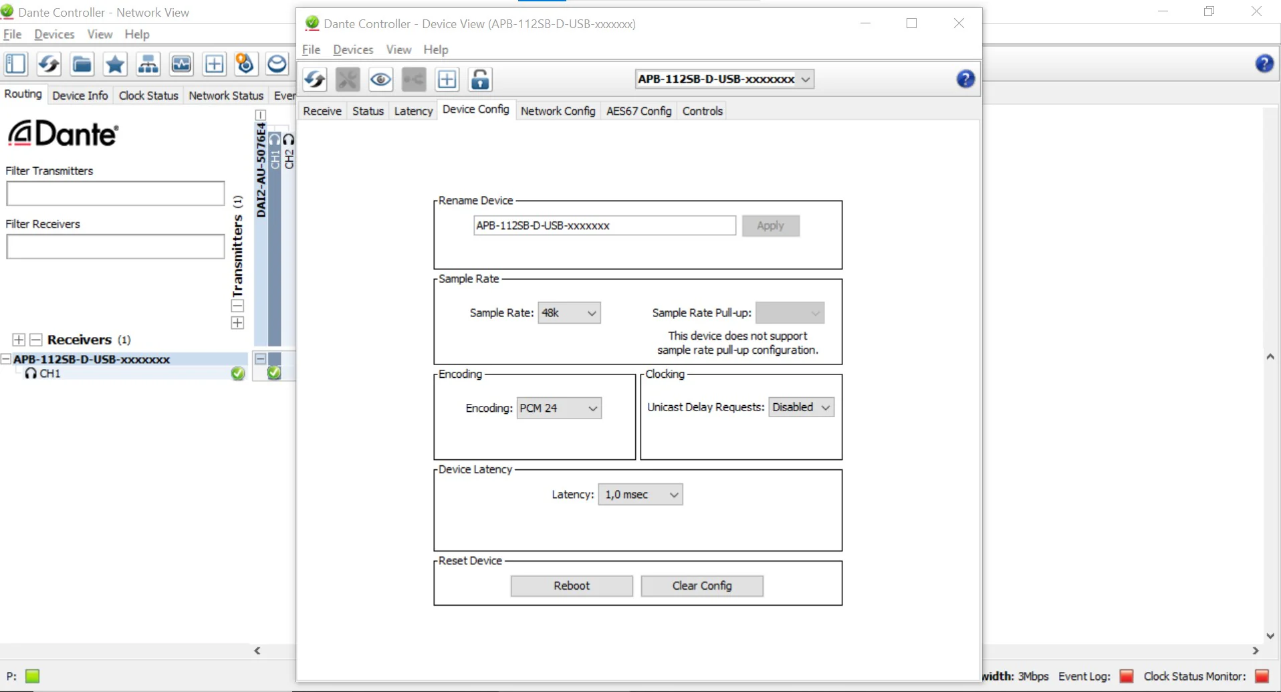Viewport: 1281px width, 692px height.
Task: Click the Reload Device Information refresh icon in Device View
Action: (315, 80)
